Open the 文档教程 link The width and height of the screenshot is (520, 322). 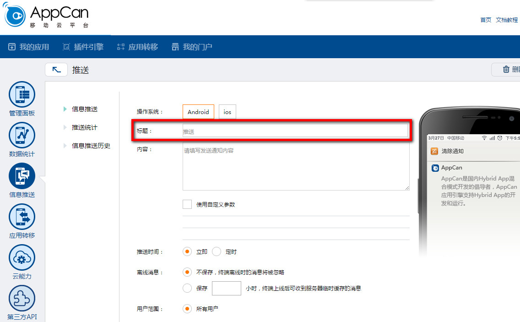[507, 20]
